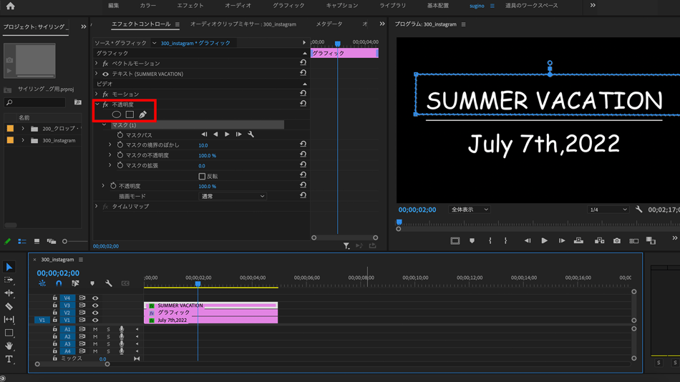Select the SUMMER VACATION clip in timeline
The width and height of the screenshot is (680, 382).
click(x=210, y=305)
